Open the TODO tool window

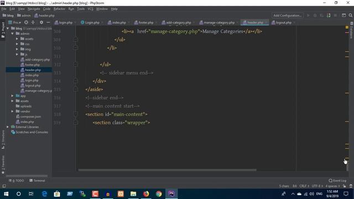tap(16, 181)
